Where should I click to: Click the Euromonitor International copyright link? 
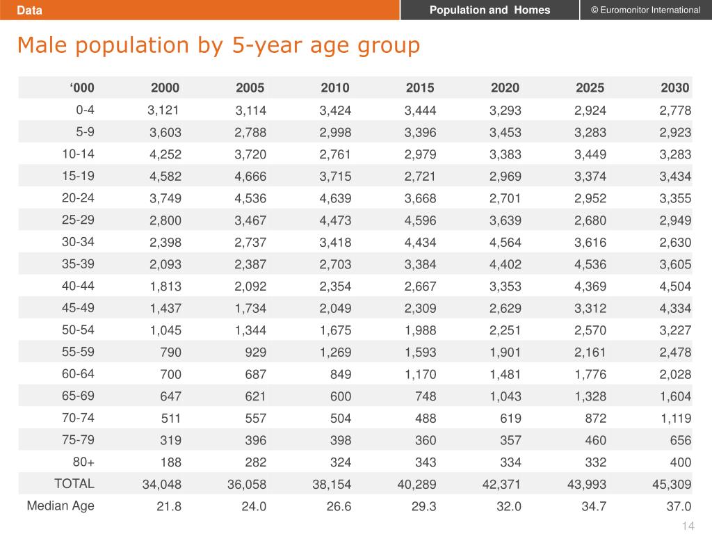[645, 10]
